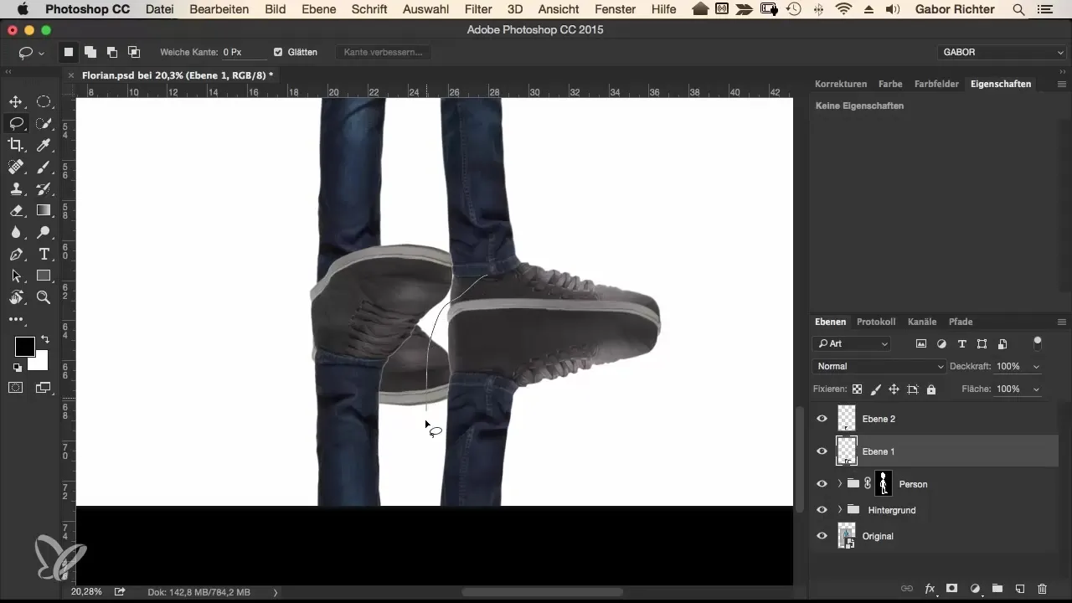
Task: Select the Eraser tool
Action: (16, 210)
